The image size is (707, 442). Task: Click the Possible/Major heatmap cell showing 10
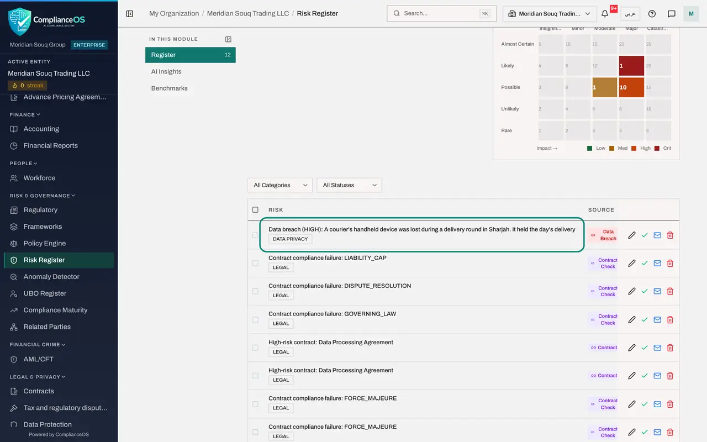(631, 87)
